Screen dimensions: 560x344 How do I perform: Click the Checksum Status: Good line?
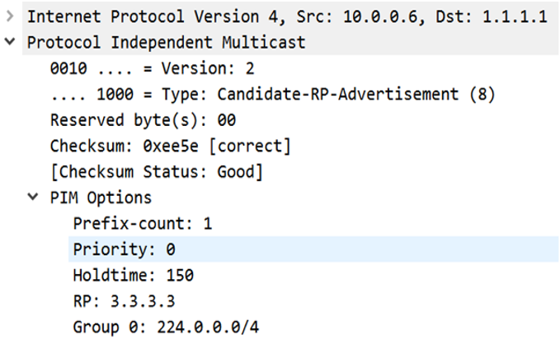[155, 171]
